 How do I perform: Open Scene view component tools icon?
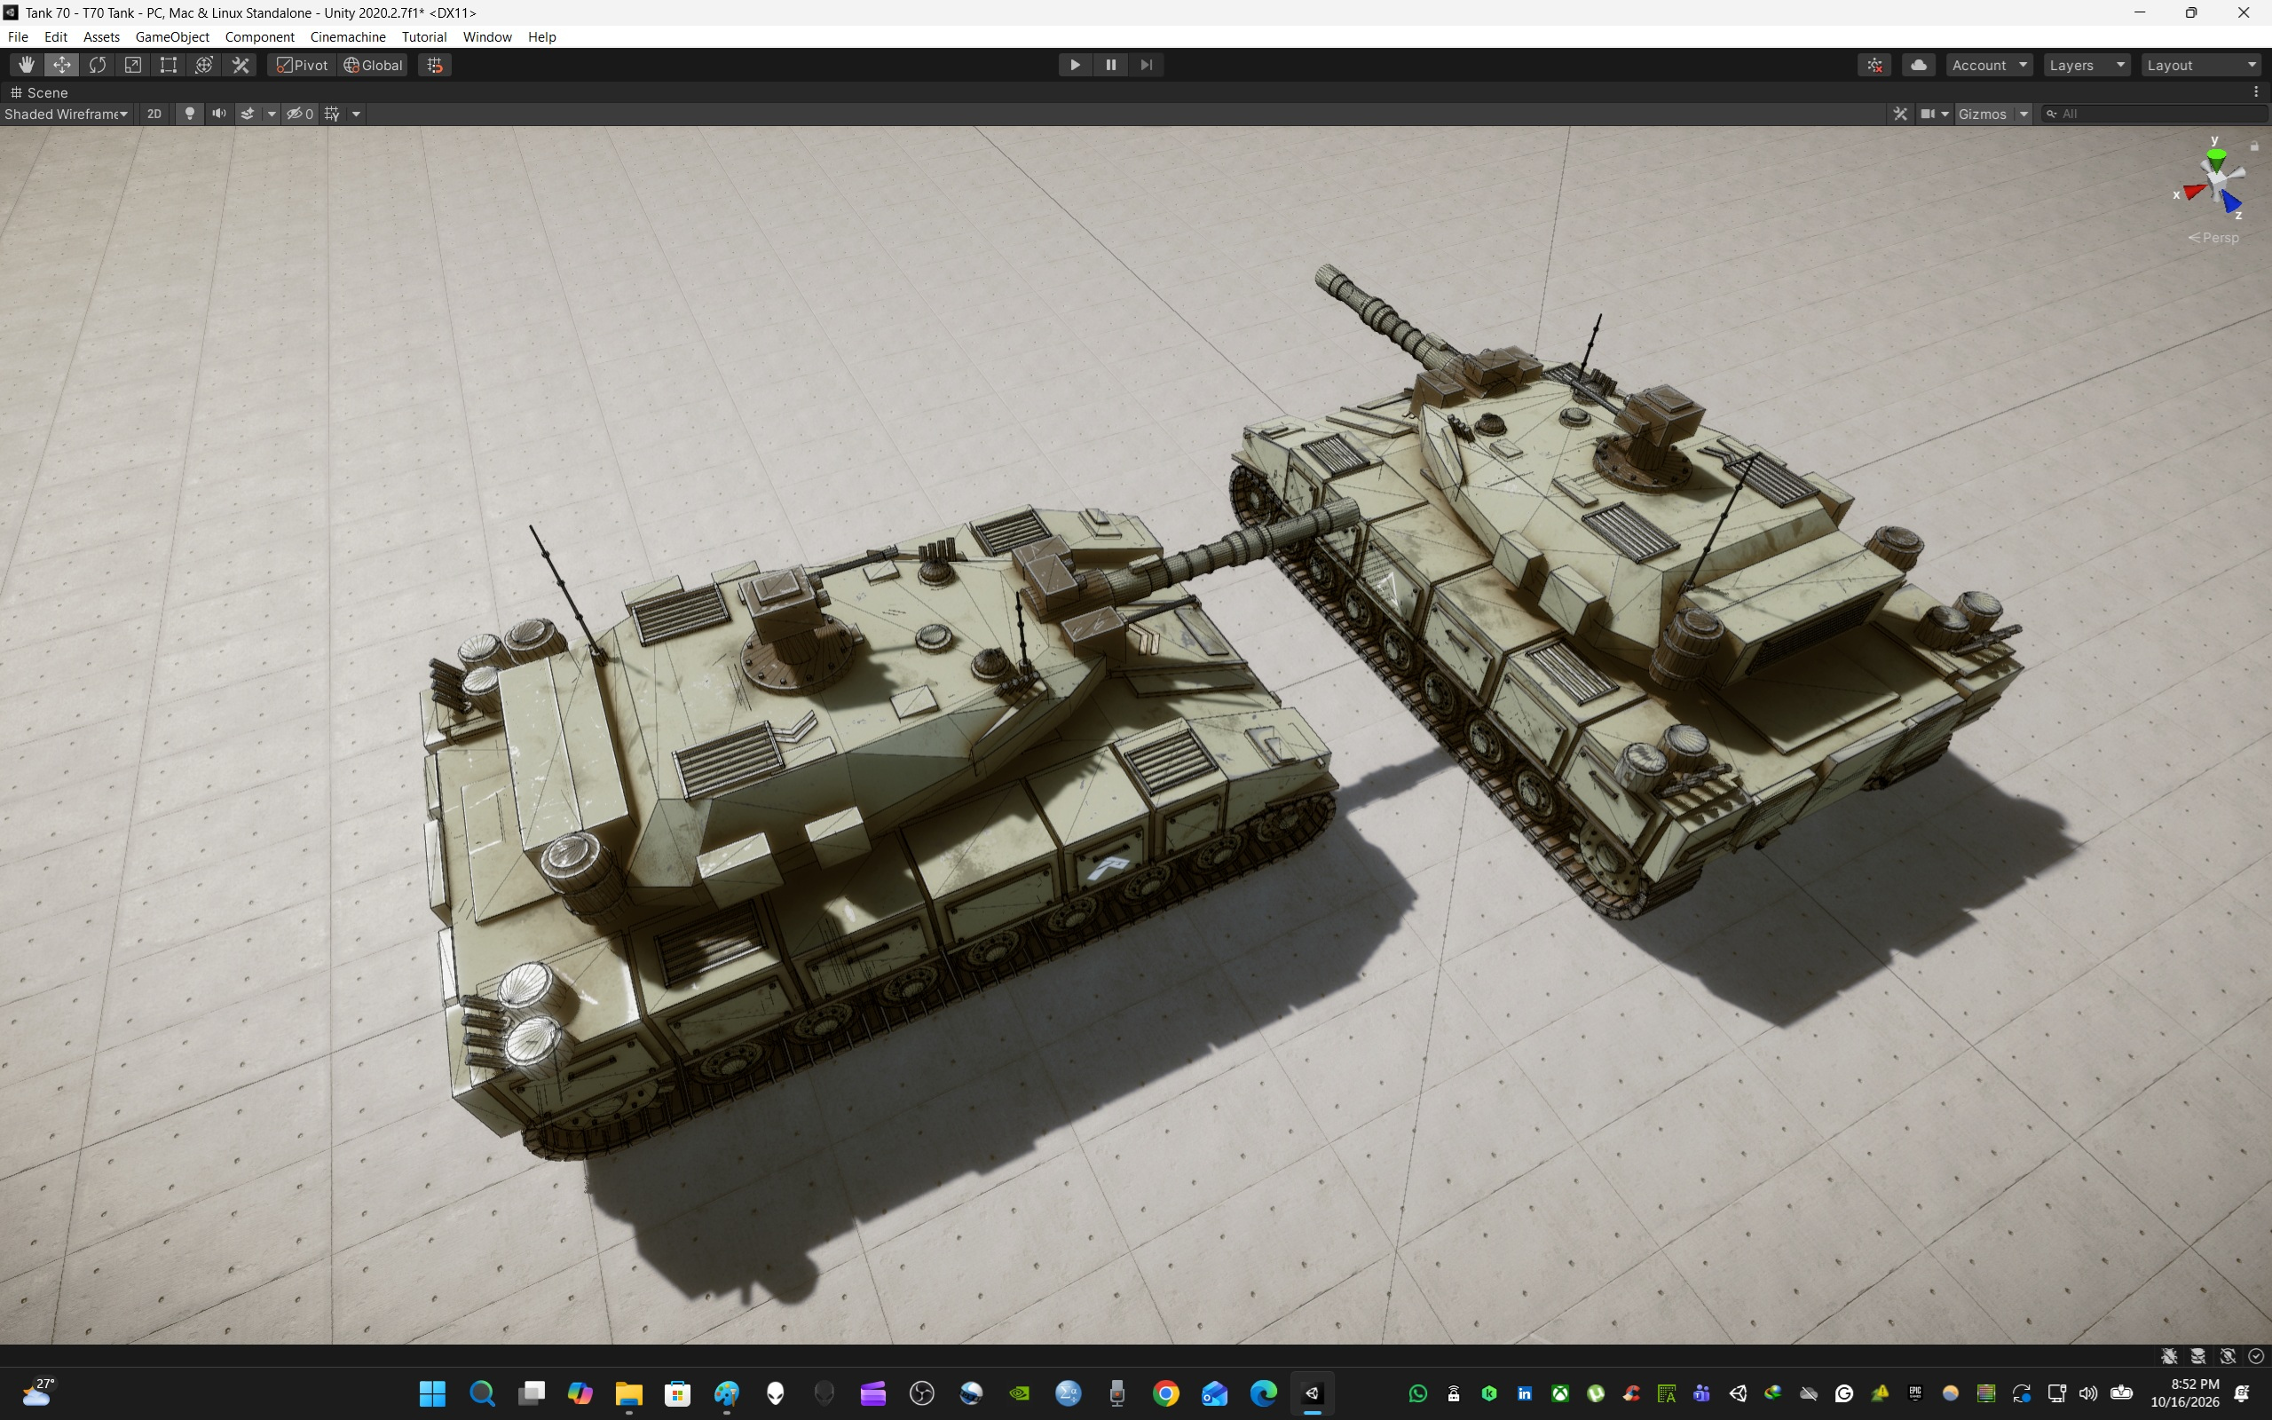click(x=1900, y=114)
